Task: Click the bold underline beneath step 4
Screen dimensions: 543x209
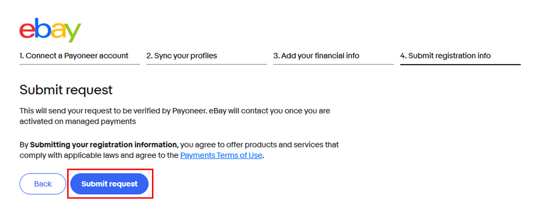Action: pos(460,64)
